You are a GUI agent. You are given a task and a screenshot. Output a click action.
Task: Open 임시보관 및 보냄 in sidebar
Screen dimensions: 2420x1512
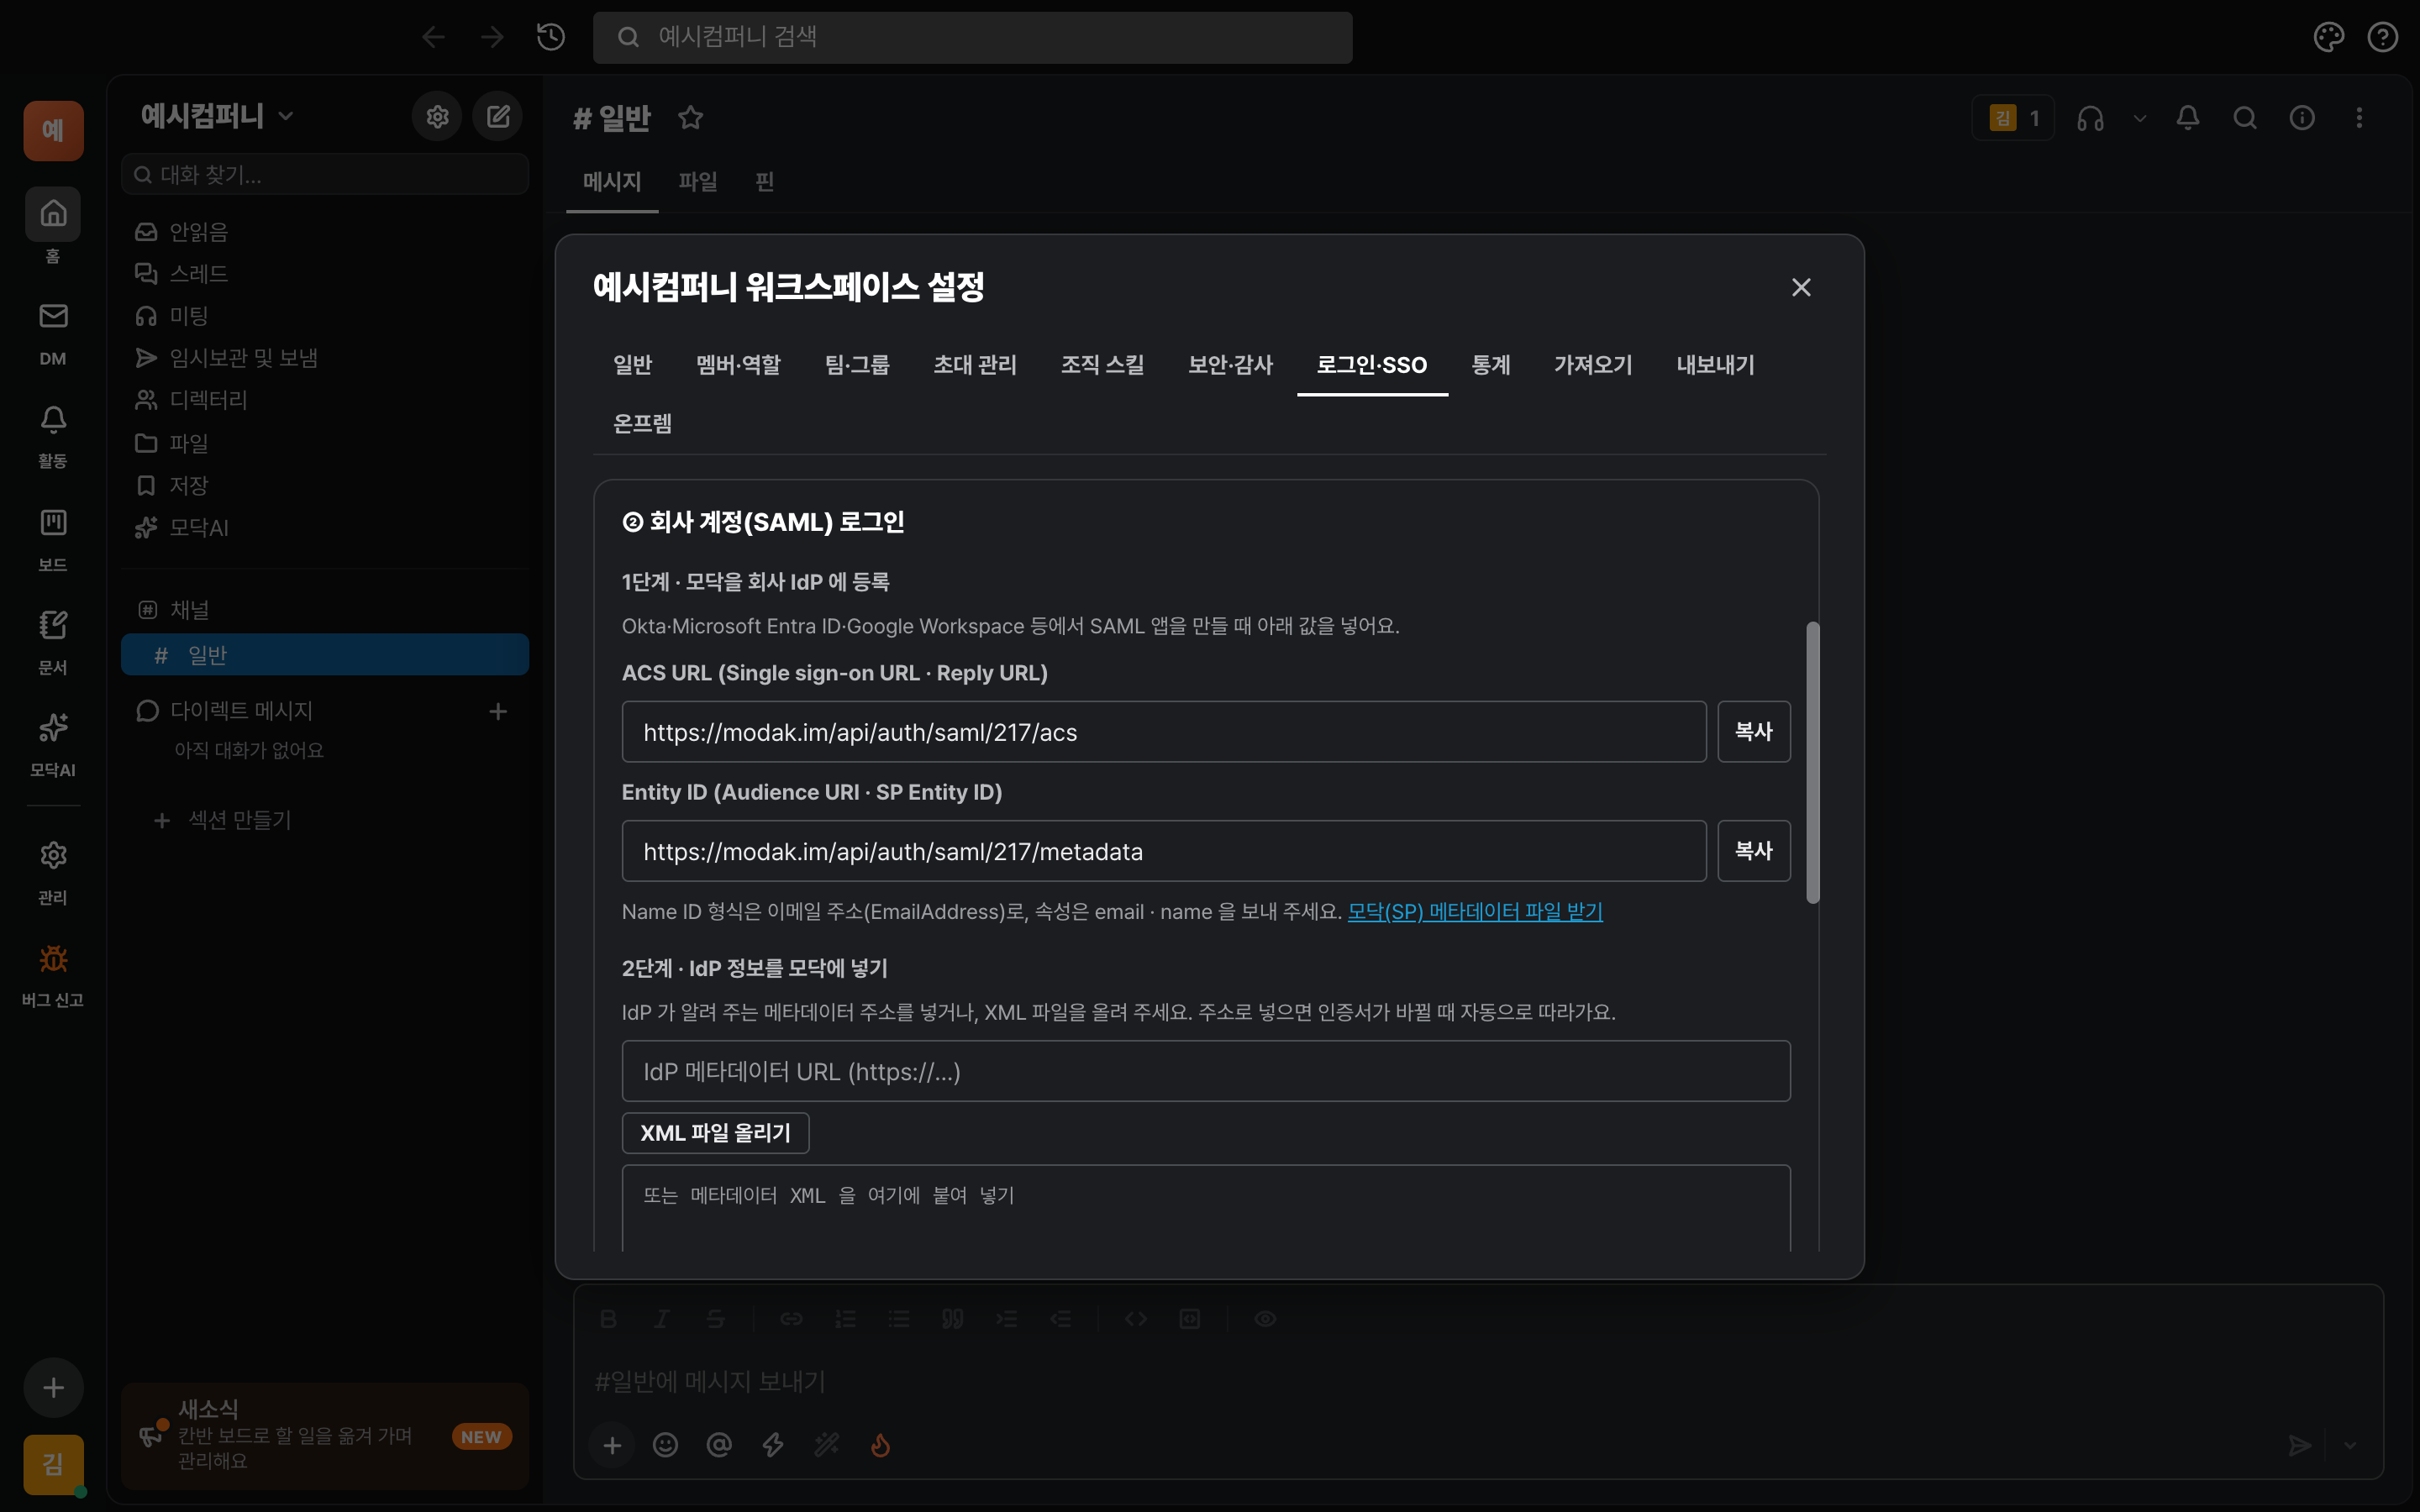click(x=324, y=357)
